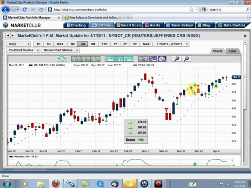The image size is (251, 188).
Task: Select the 5D range button
Action: [49, 44]
